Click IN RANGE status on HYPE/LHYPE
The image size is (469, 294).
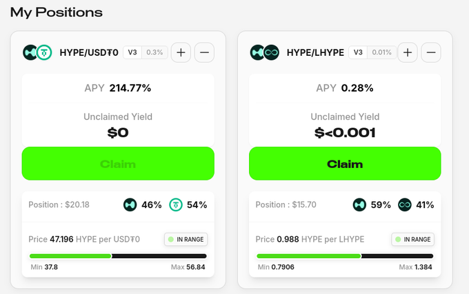coord(412,240)
